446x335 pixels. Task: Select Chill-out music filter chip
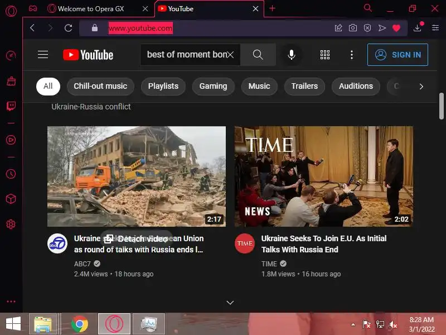tap(100, 86)
